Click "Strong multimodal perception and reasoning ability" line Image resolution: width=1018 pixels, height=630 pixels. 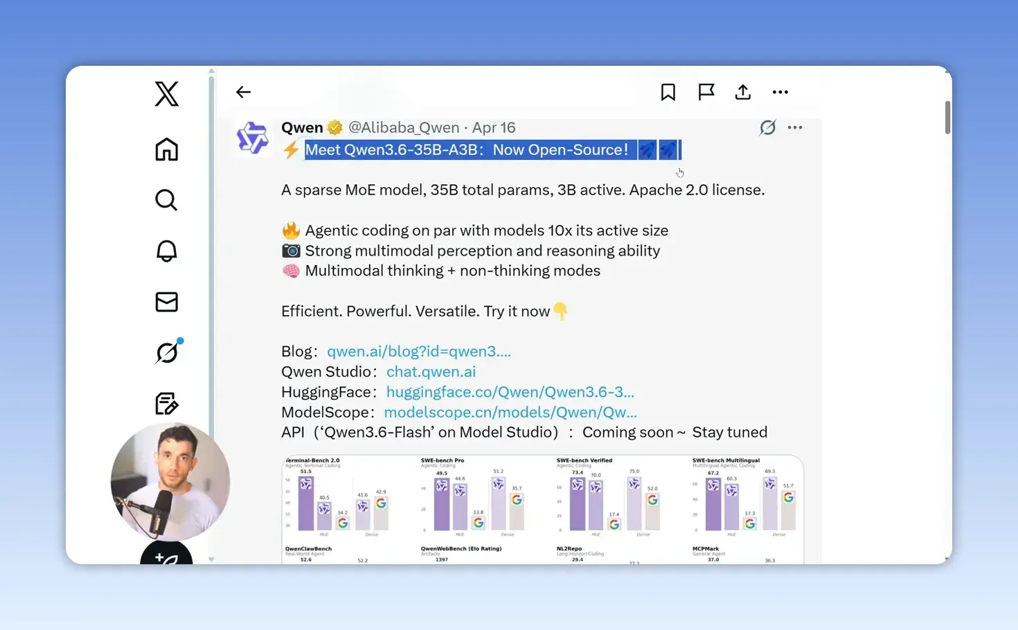tap(483, 251)
